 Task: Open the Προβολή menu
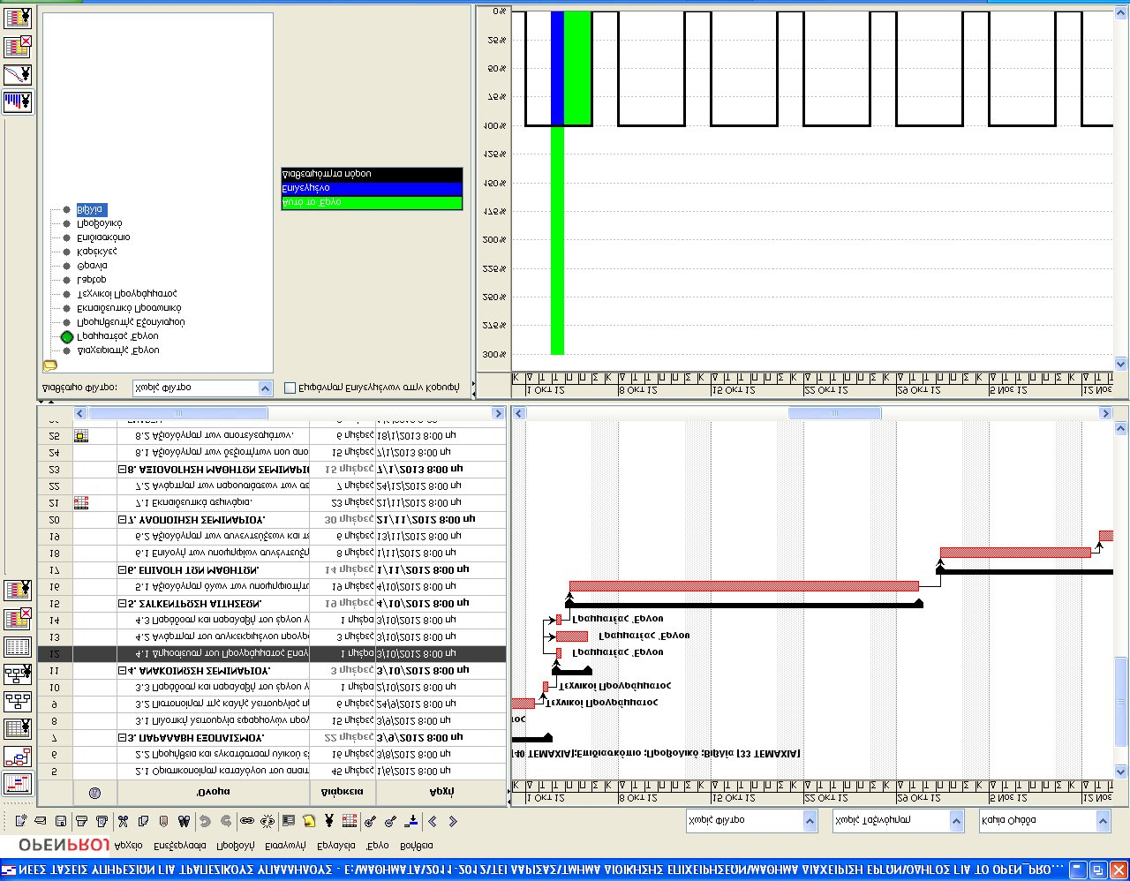[235, 845]
